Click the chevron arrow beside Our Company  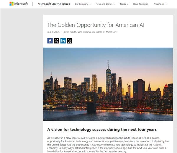point(90,4)
